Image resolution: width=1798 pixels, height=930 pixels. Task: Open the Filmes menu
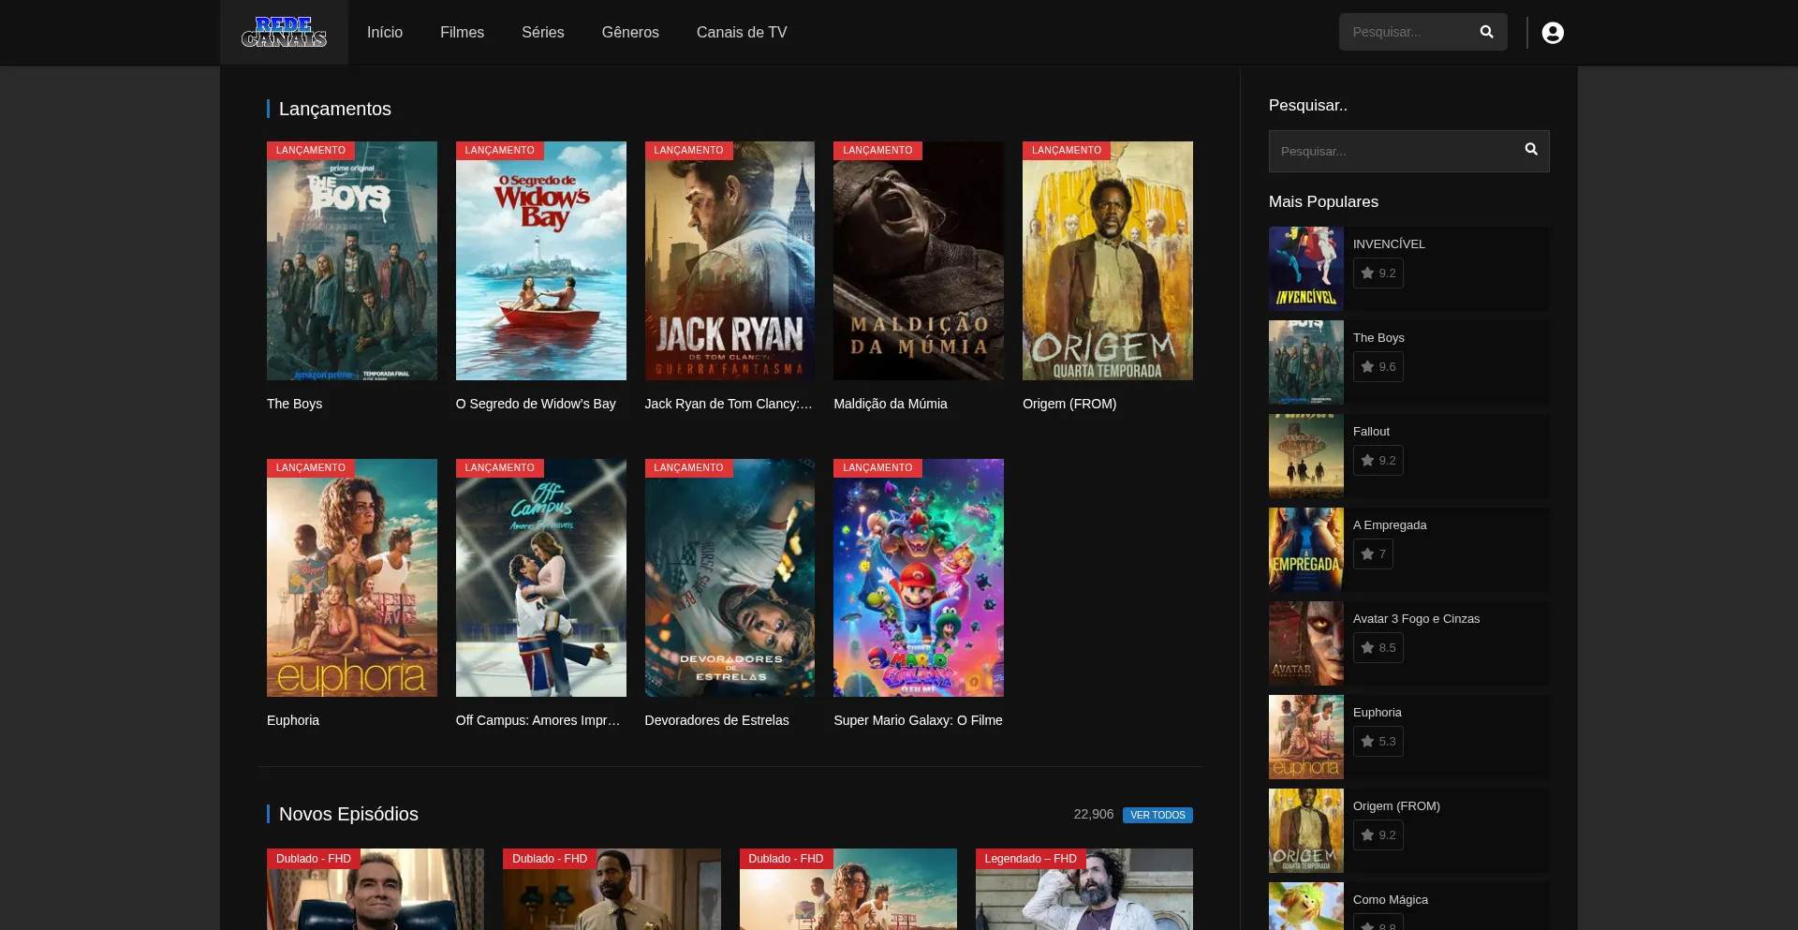pyautogui.click(x=463, y=32)
